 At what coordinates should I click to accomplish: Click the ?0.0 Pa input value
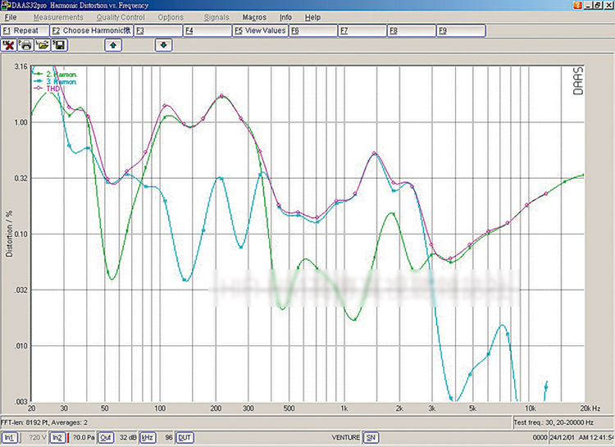tap(84, 438)
